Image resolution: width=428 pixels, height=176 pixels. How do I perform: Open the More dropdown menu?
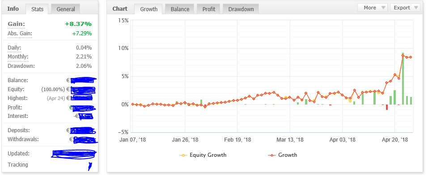[x=373, y=8]
